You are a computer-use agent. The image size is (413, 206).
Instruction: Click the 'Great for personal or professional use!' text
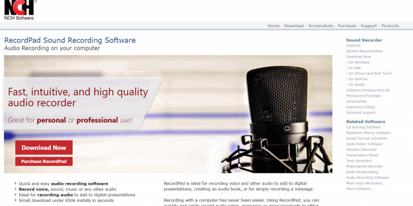(70, 120)
